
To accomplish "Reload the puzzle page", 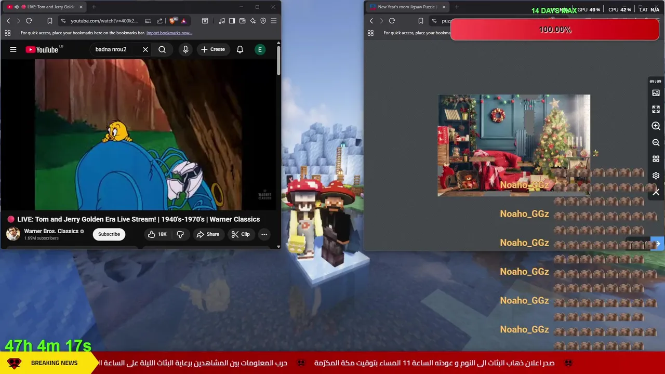I will 392,21.
